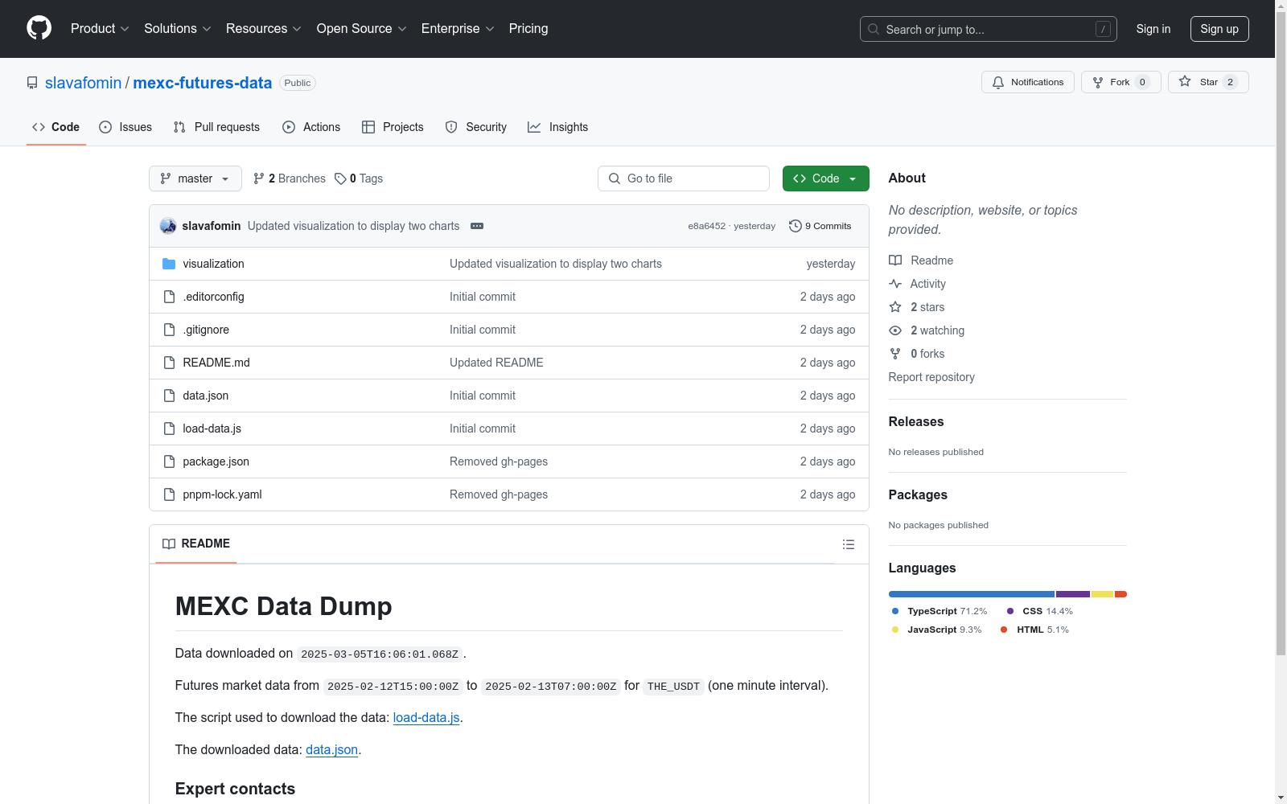The height and width of the screenshot is (804, 1287).
Task: Click the load-data.js link in README
Action: [426, 717]
